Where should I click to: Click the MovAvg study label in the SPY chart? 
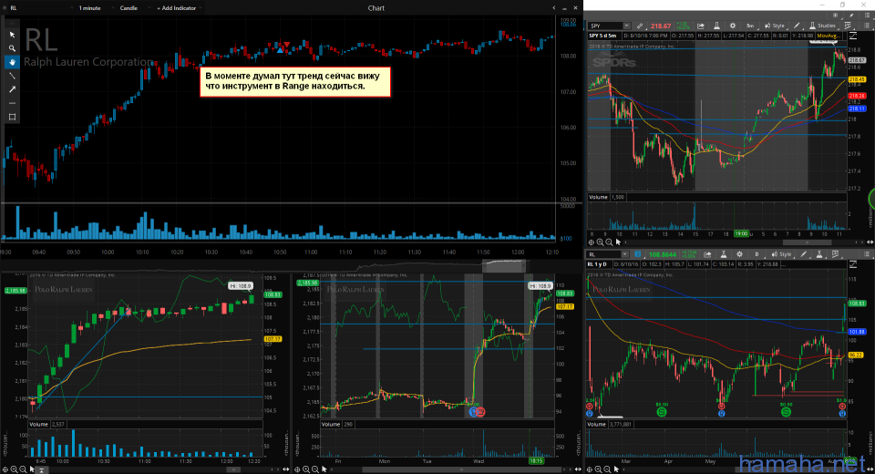click(828, 36)
